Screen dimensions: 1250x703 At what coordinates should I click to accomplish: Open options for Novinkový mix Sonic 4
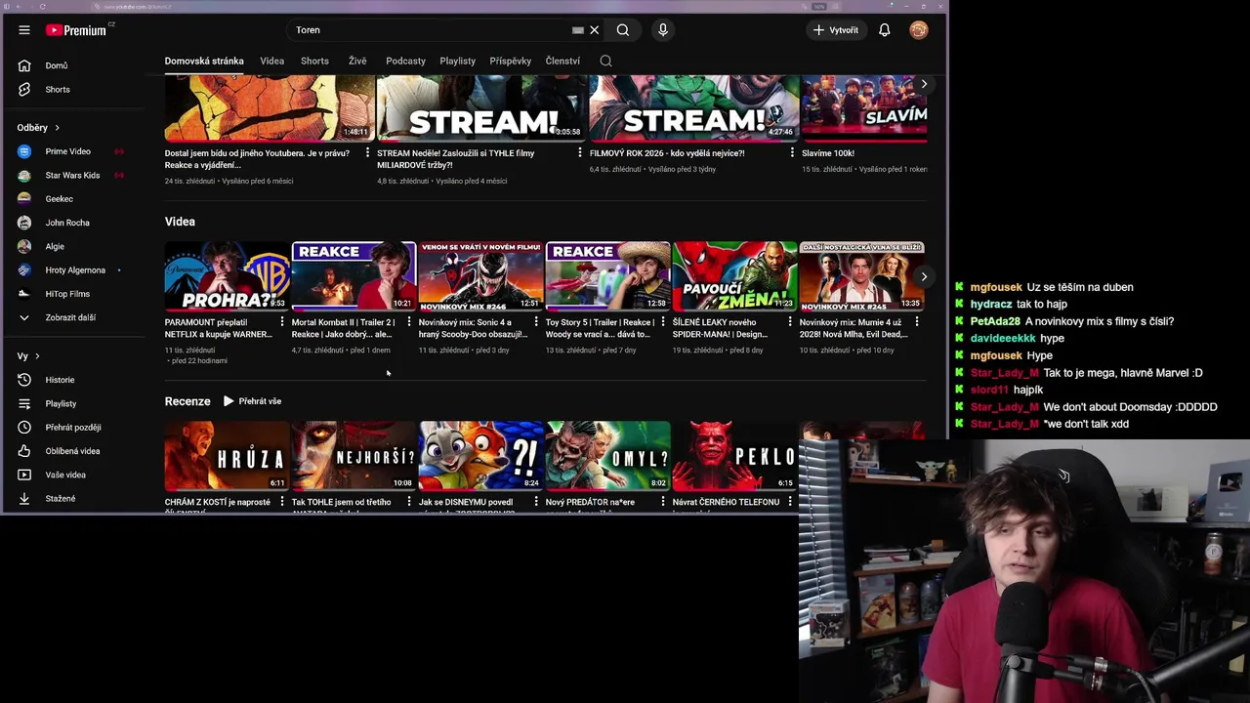(536, 322)
